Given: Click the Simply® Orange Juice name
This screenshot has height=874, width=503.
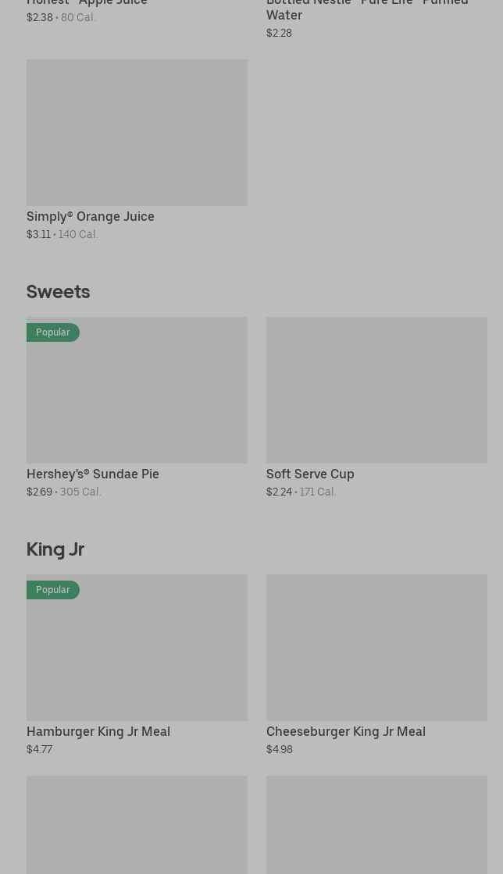Looking at the screenshot, I should point(91,216).
